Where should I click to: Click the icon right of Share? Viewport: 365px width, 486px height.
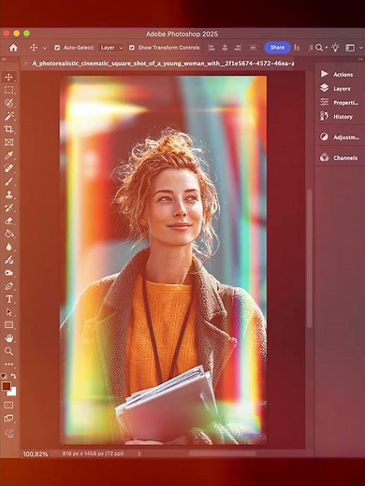tap(297, 48)
